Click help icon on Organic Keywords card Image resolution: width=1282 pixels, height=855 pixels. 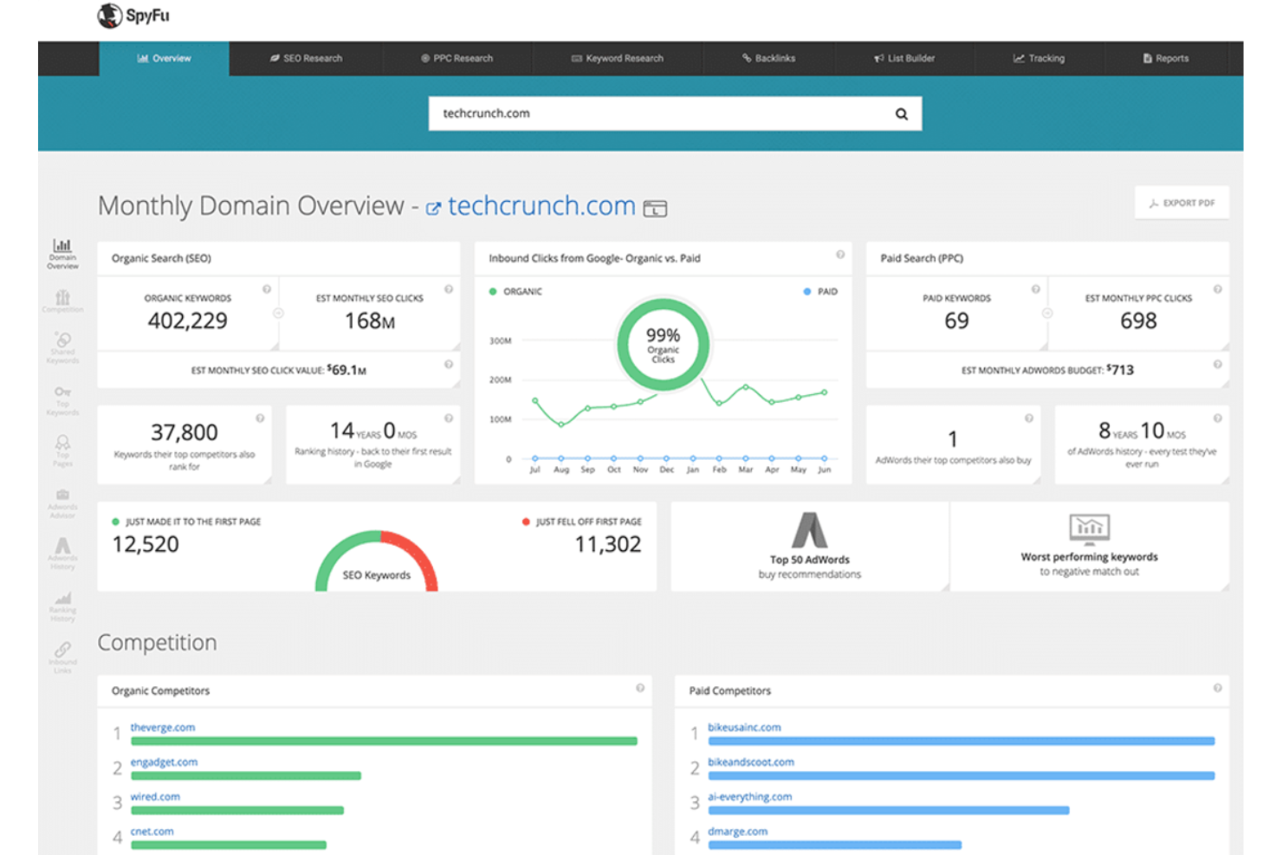pos(267,289)
